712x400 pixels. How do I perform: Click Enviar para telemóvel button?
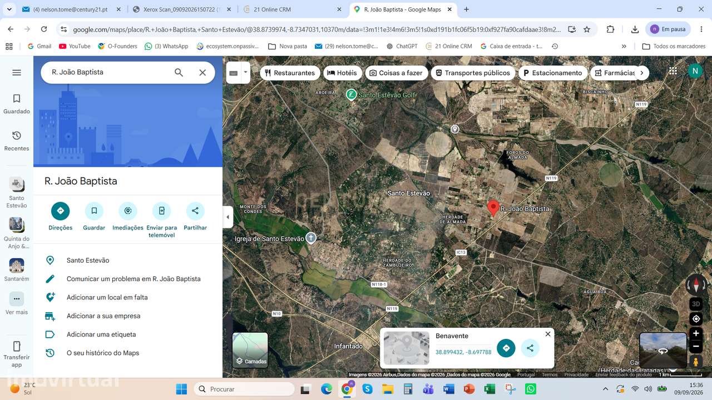162,211
